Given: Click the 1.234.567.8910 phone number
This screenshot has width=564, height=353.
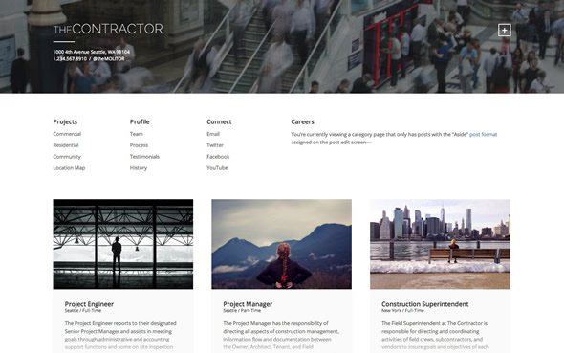Looking at the screenshot, I should coord(70,59).
